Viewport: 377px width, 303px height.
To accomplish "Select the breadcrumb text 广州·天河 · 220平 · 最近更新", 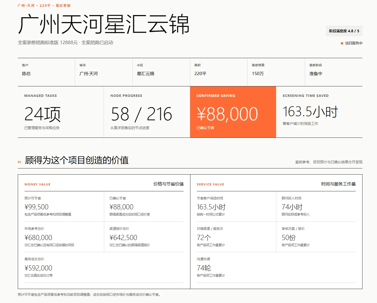I will pos(44,5).
